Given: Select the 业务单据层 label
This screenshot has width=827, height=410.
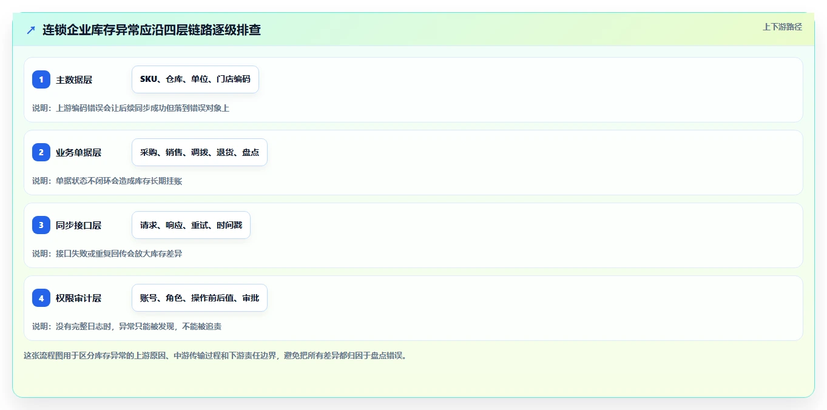Looking at the screenshot, I should pos(78,152).
